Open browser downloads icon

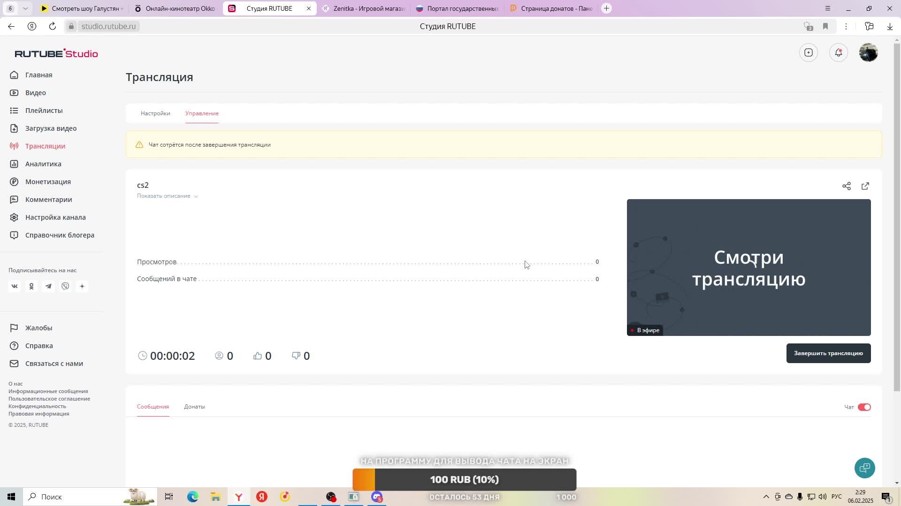[x=890, y=26]
